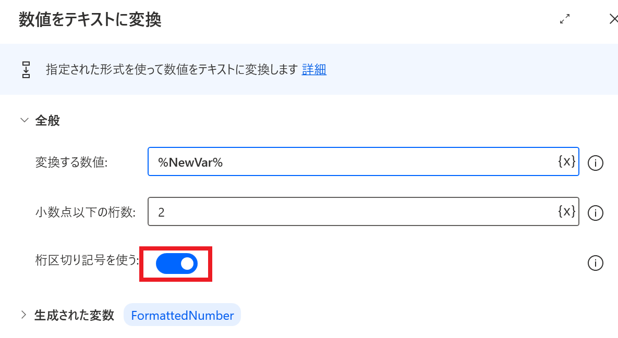This screenshot has height=338, width=618.
Task: Open the 詳細 link
Action: 314,69
